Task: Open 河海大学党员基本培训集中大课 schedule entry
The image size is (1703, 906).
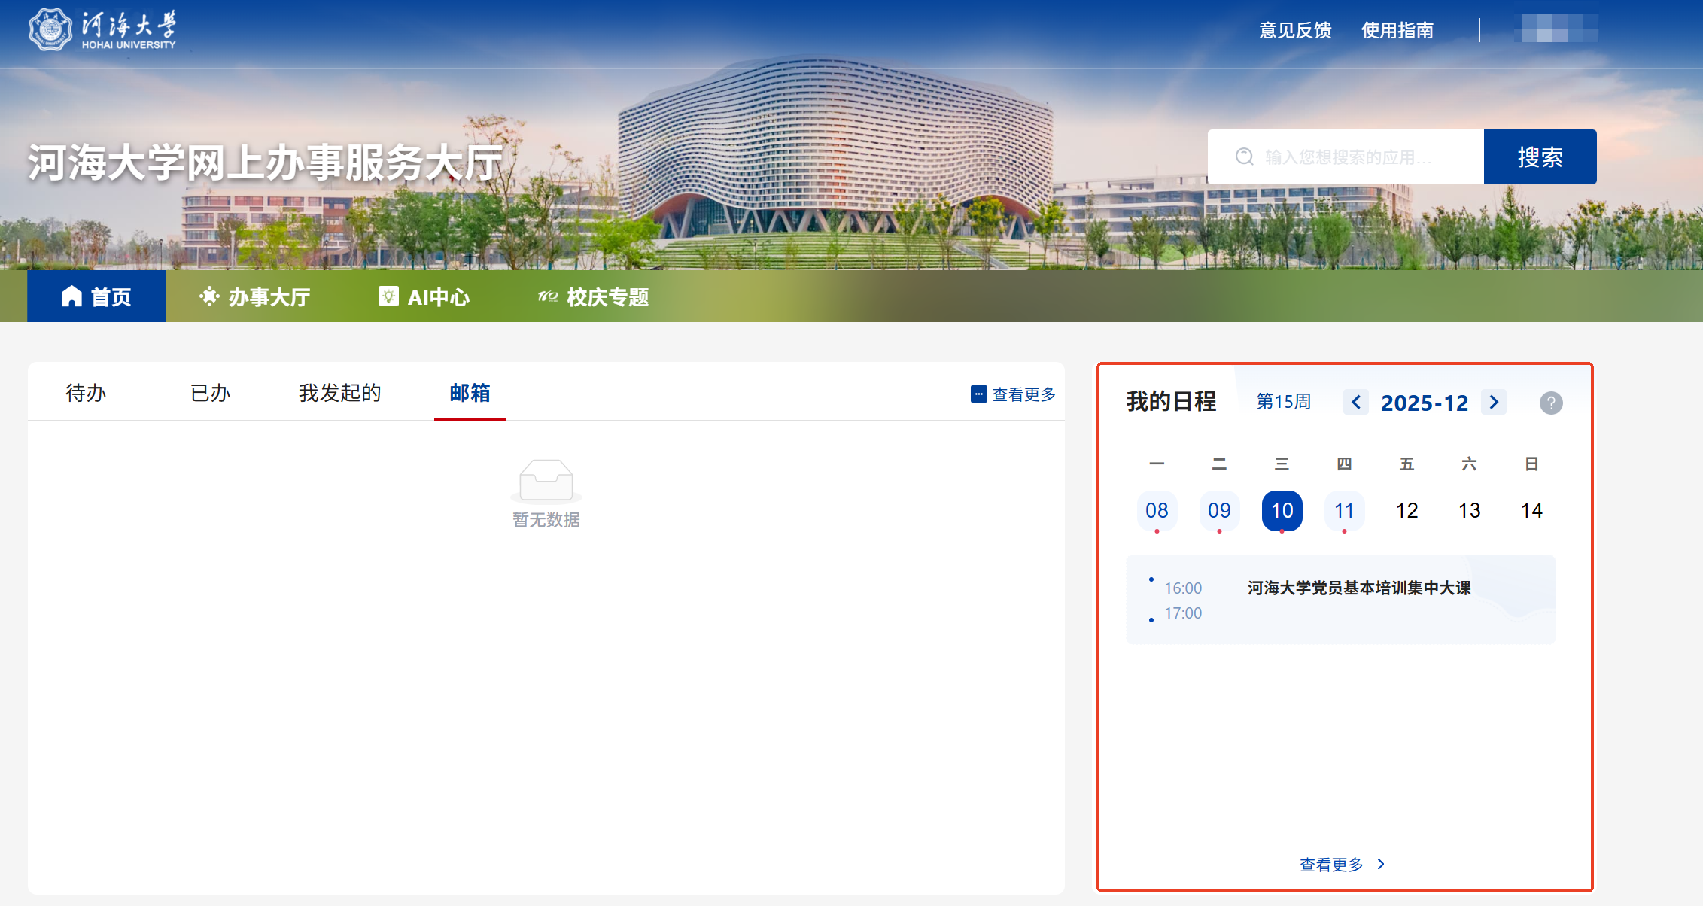Action: click(x=1358, y=588)
